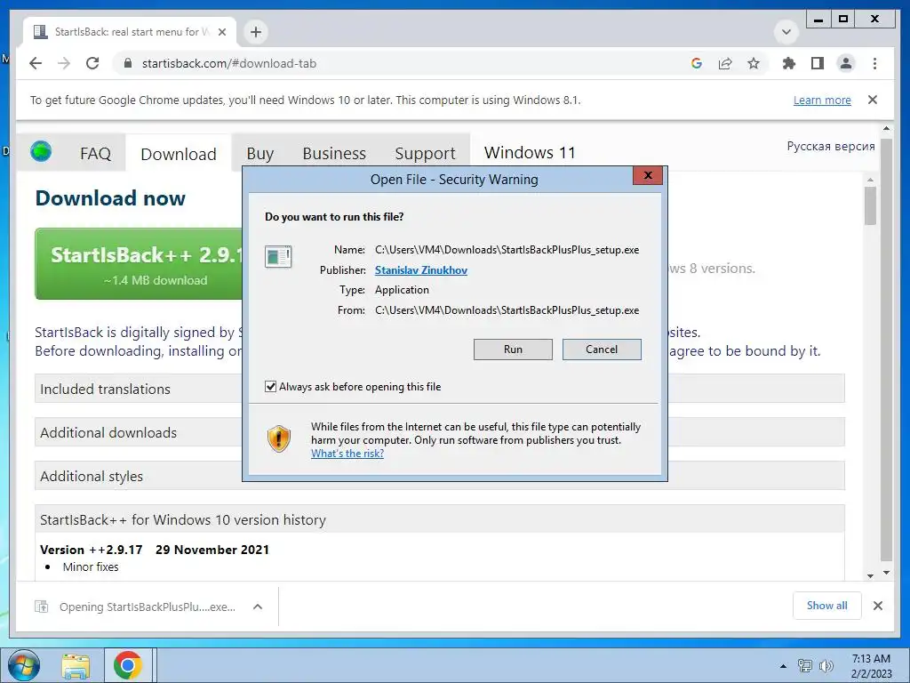Image resolution: width=910 pixels, height=683 pixels.
Task: Click the network tray icon
Action: (804, 665)
